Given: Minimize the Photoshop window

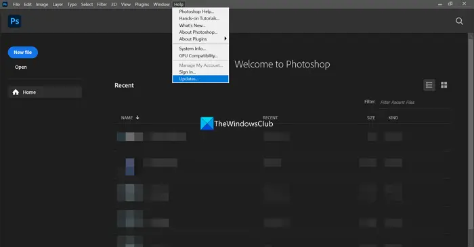Looking at the screenshot, I should 440,4.
